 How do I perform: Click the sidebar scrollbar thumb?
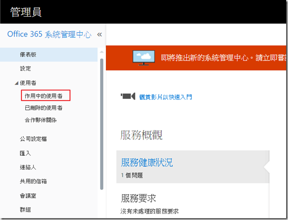tap(102, 124)
